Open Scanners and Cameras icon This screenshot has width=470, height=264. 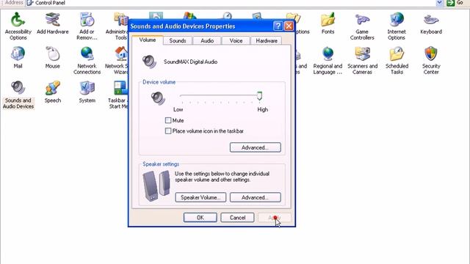point(362,60)
